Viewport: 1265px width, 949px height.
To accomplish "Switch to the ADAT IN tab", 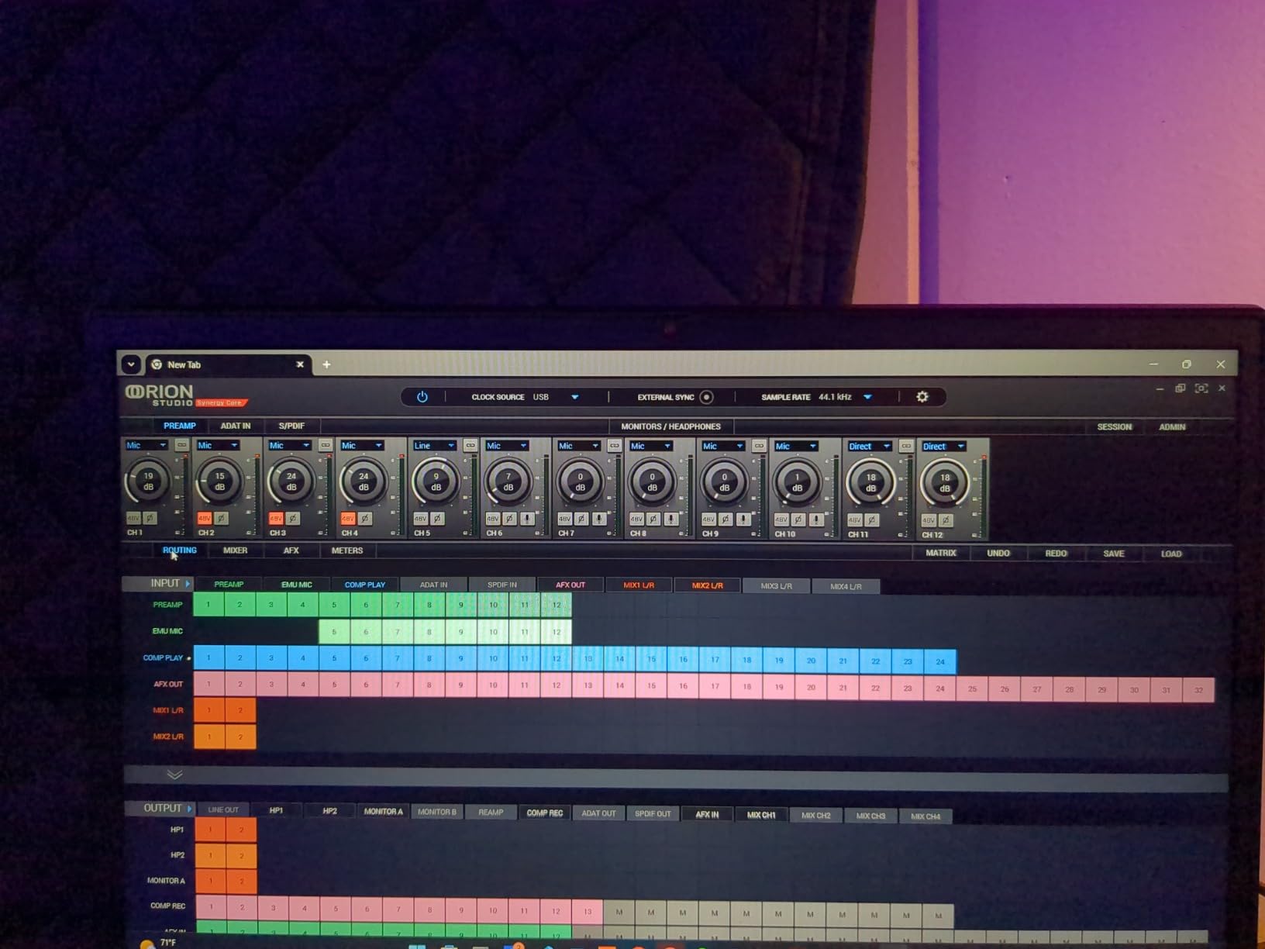I will (236, 426).
